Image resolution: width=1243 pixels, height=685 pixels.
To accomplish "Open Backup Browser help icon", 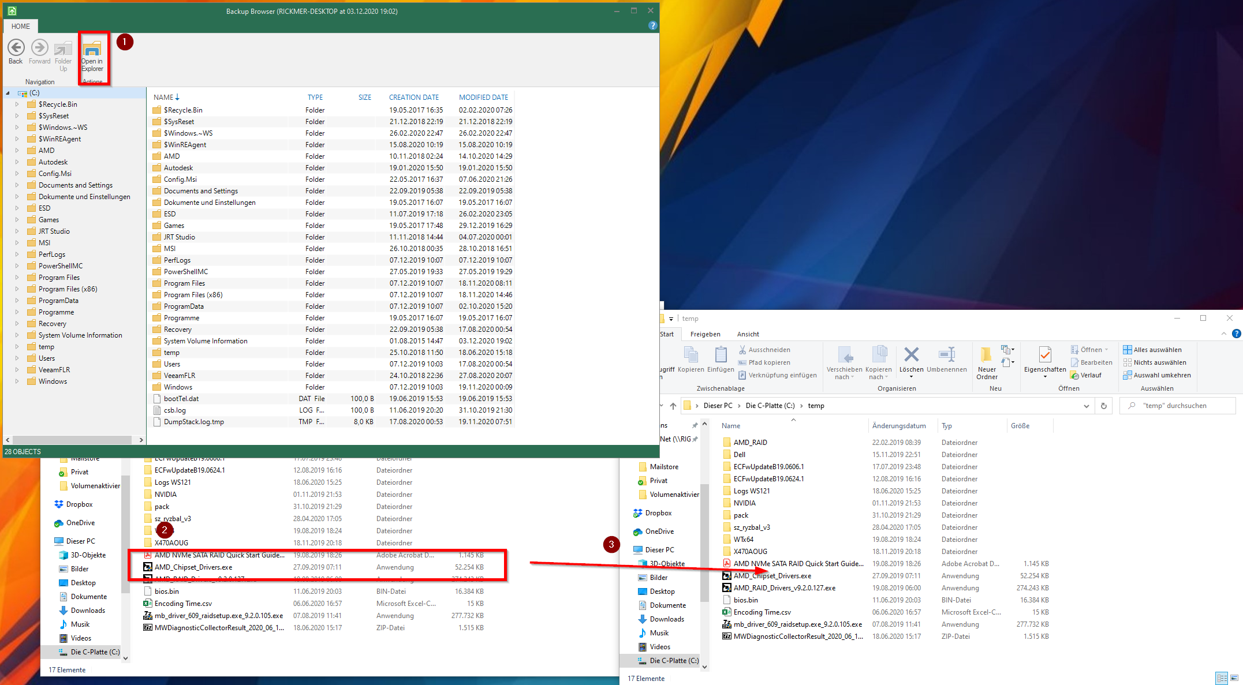I will tap(652, 26).
